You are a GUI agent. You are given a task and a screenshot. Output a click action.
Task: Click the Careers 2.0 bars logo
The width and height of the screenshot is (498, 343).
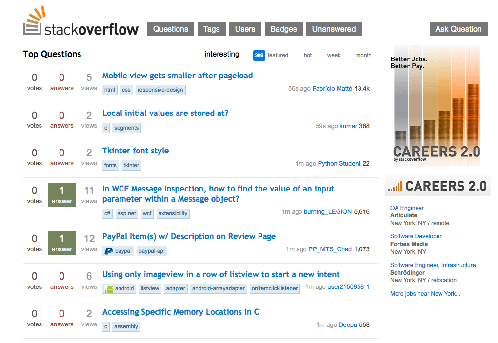click(395, 186)
